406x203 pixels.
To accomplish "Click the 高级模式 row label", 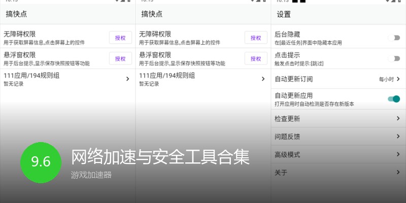I will 287,155.
